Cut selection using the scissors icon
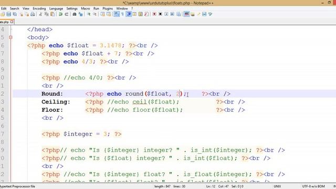The image size is (336, 189). [x=40, y=14]
